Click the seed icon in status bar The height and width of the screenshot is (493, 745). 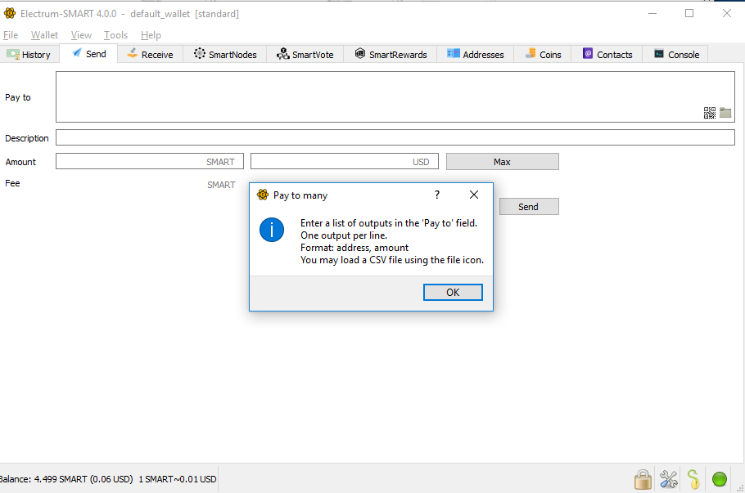click(693, 479)
